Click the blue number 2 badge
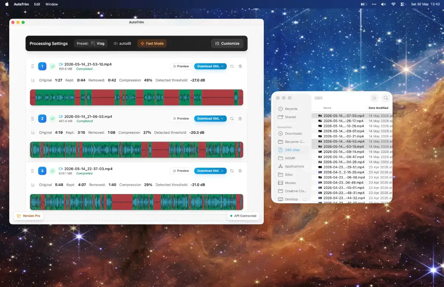 point(42,119)
